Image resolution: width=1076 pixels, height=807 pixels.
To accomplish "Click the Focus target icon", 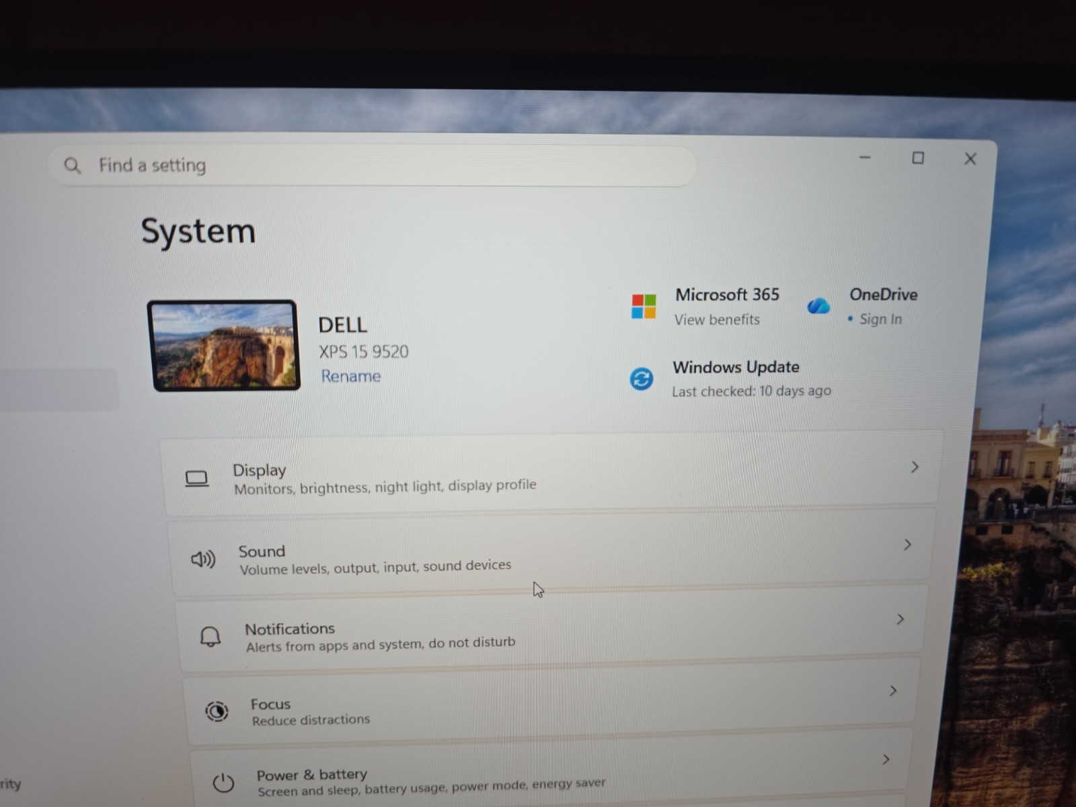I will (217, 712).
